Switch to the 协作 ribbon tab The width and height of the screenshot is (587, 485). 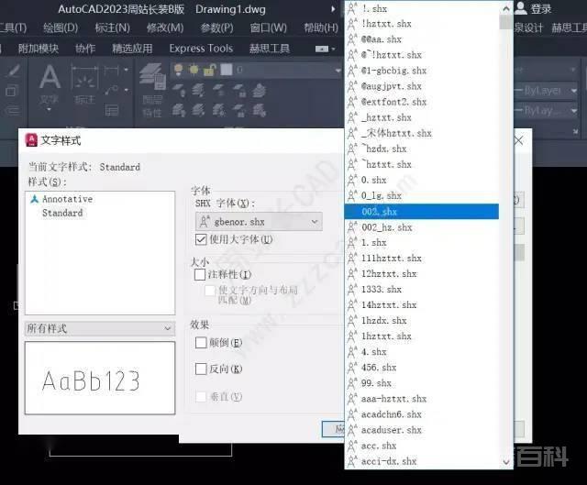[x=85, y=49]
